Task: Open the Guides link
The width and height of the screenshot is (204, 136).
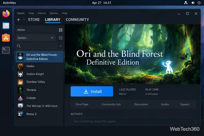Action: pyautogui.click(x=165, y=104)
